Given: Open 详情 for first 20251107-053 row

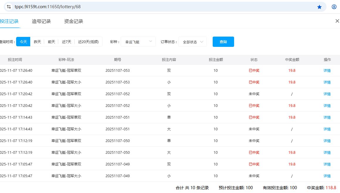Looking at the screenshot, I should tap(327, 71).
